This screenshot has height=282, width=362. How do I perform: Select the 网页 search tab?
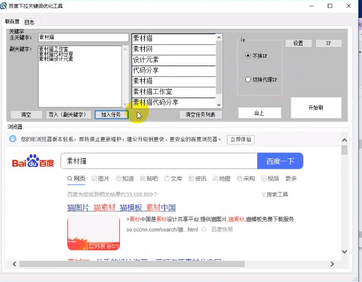[77, 178]
